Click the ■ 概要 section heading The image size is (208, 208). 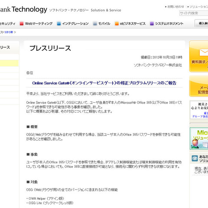coord(32,127)
